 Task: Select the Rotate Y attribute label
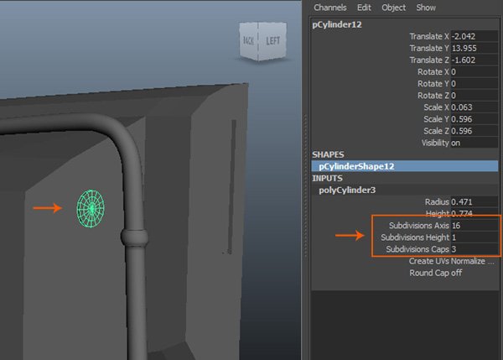[x=433, y=84]
